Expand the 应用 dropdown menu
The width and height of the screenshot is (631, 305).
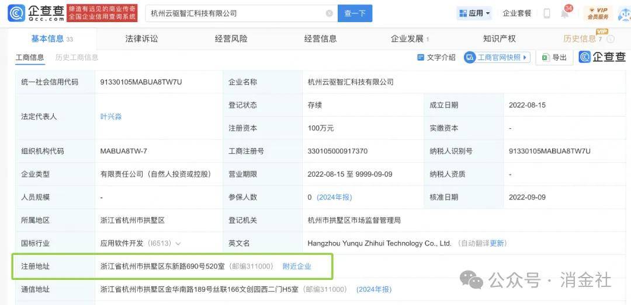(474, 13)
